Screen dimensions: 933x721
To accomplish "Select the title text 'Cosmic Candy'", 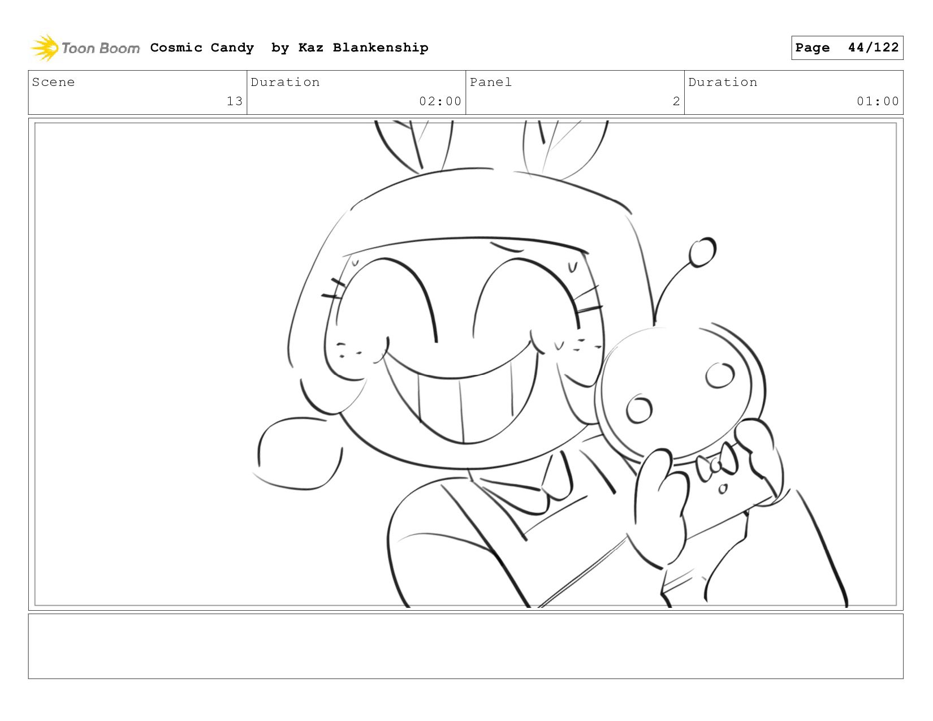I will pos(202,48).
